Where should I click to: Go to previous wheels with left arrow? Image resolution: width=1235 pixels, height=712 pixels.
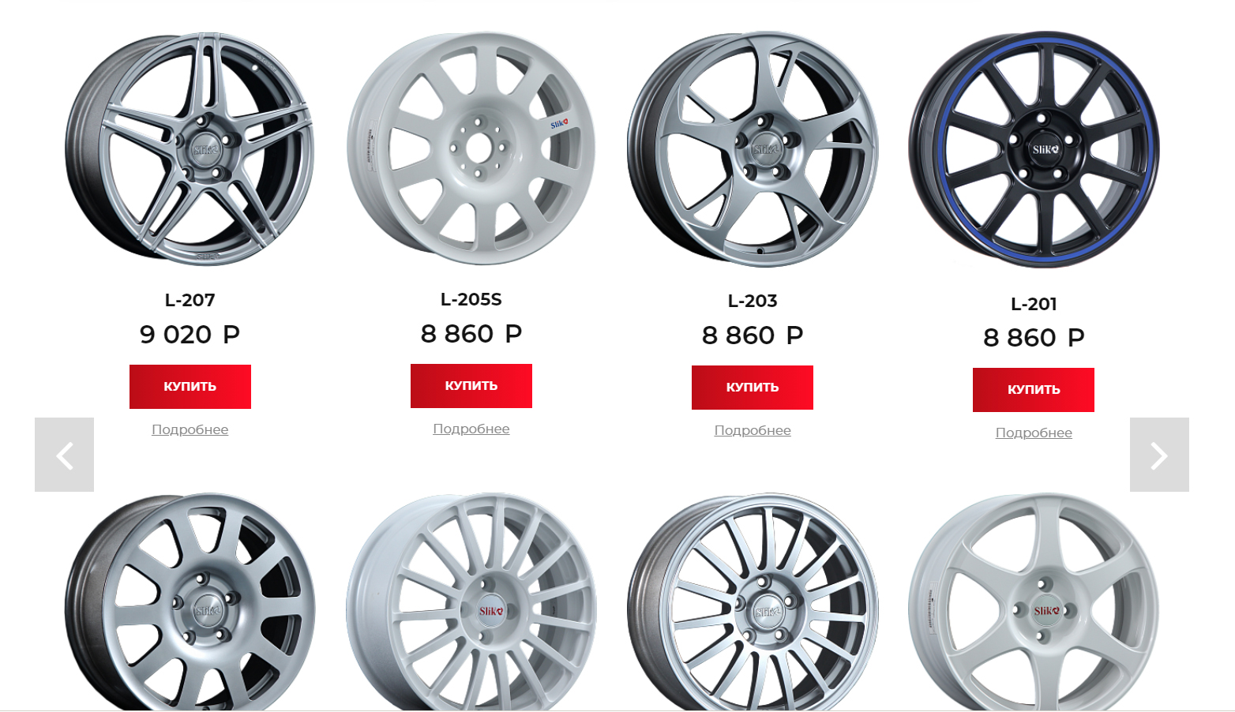click(64, 455)
